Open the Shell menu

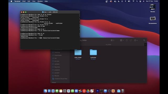[x=24, y=1]
